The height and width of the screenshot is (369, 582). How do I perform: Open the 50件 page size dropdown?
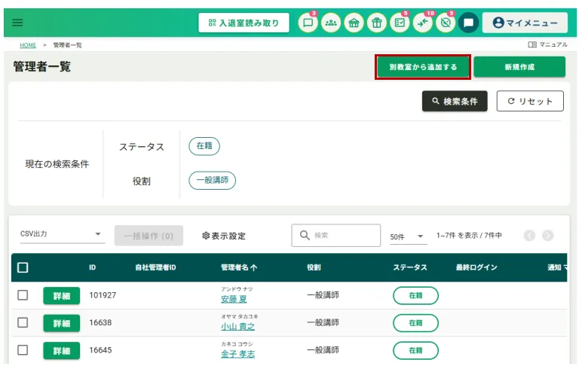coord(407,236)
